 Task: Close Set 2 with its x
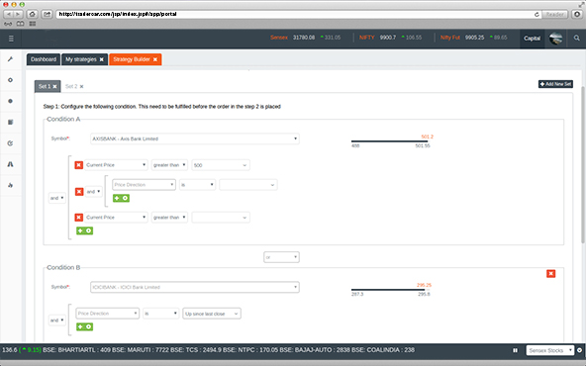coord(81,86)
